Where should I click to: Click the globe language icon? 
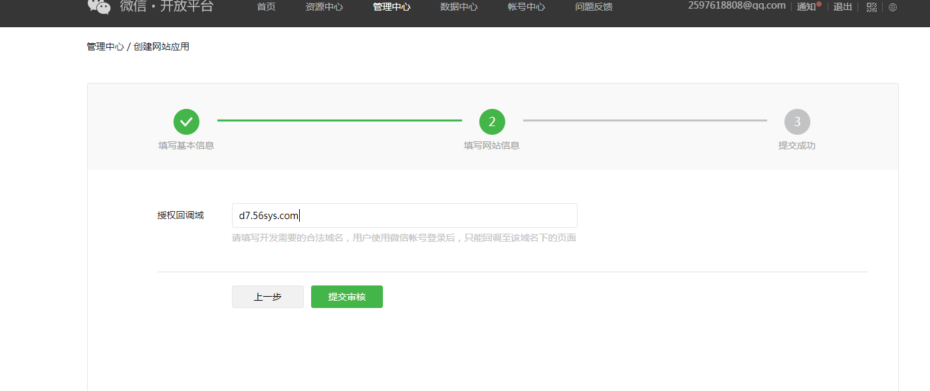893,7
